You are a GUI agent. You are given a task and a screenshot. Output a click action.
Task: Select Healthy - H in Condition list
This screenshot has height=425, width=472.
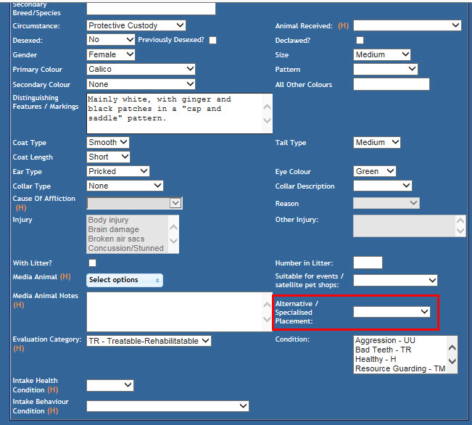pyautogui.click(x=376, y=359)
